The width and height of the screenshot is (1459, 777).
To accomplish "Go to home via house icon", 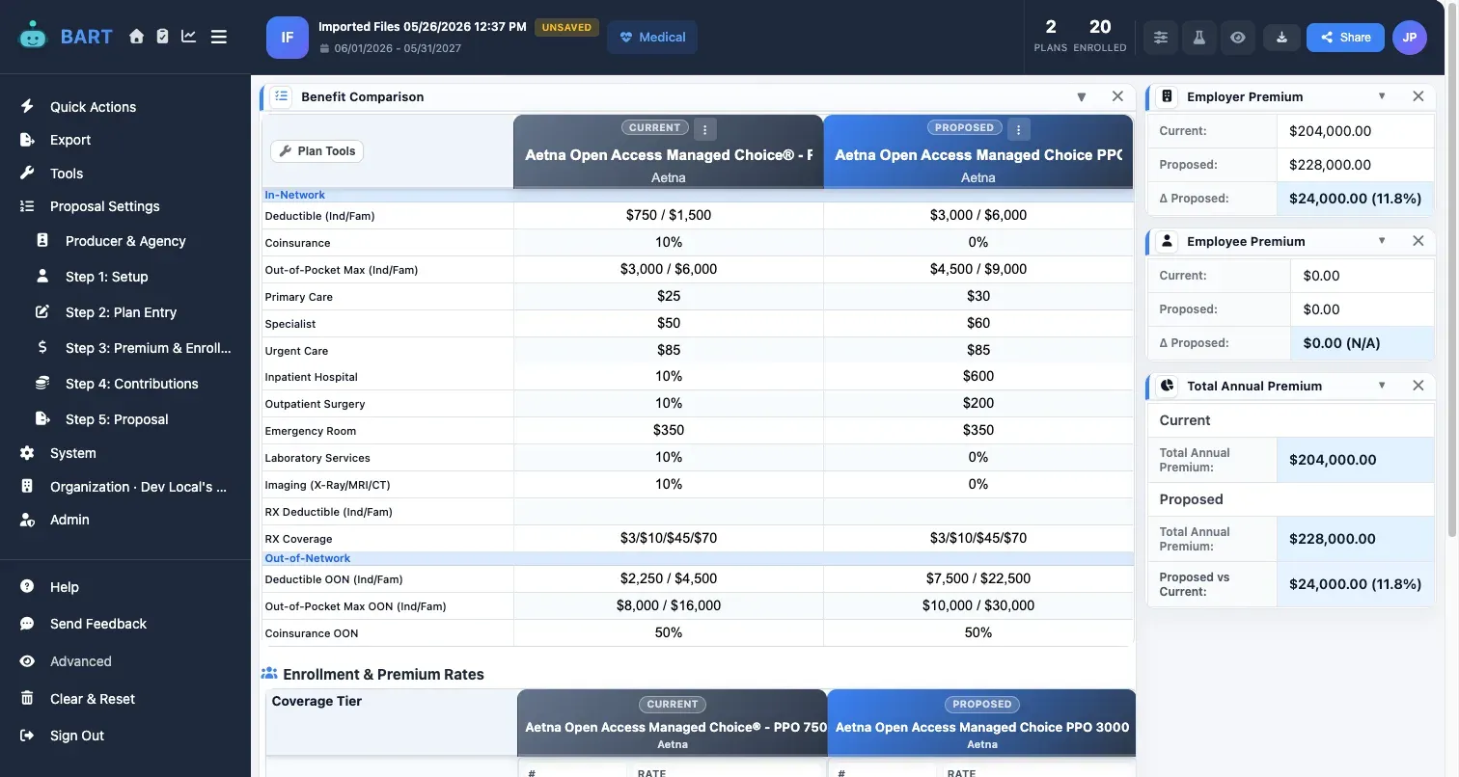I will coord(136,37).
